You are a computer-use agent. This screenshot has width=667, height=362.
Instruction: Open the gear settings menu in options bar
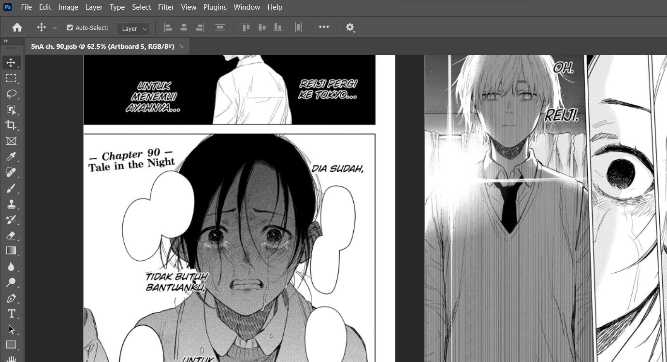350,28
